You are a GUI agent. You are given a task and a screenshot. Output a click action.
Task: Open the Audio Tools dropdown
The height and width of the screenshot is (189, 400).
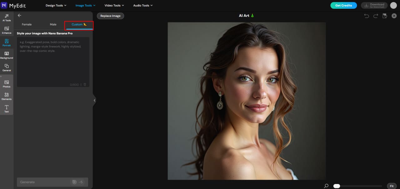pos(142,5)
